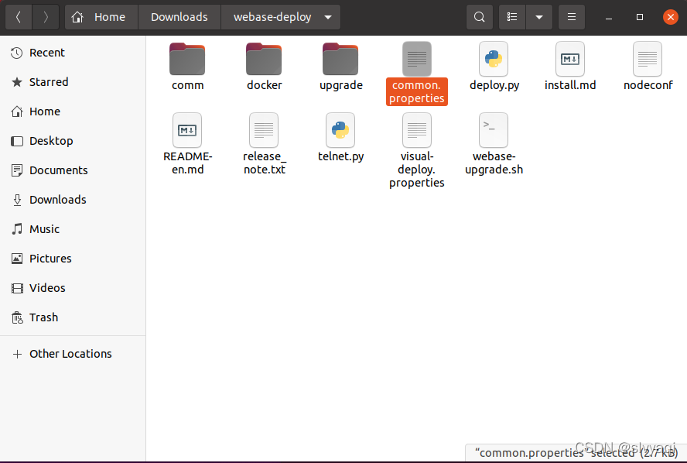This screenshot has height=463, width=687.
Task: Open the search bar
Action: [x=479, y=16]
